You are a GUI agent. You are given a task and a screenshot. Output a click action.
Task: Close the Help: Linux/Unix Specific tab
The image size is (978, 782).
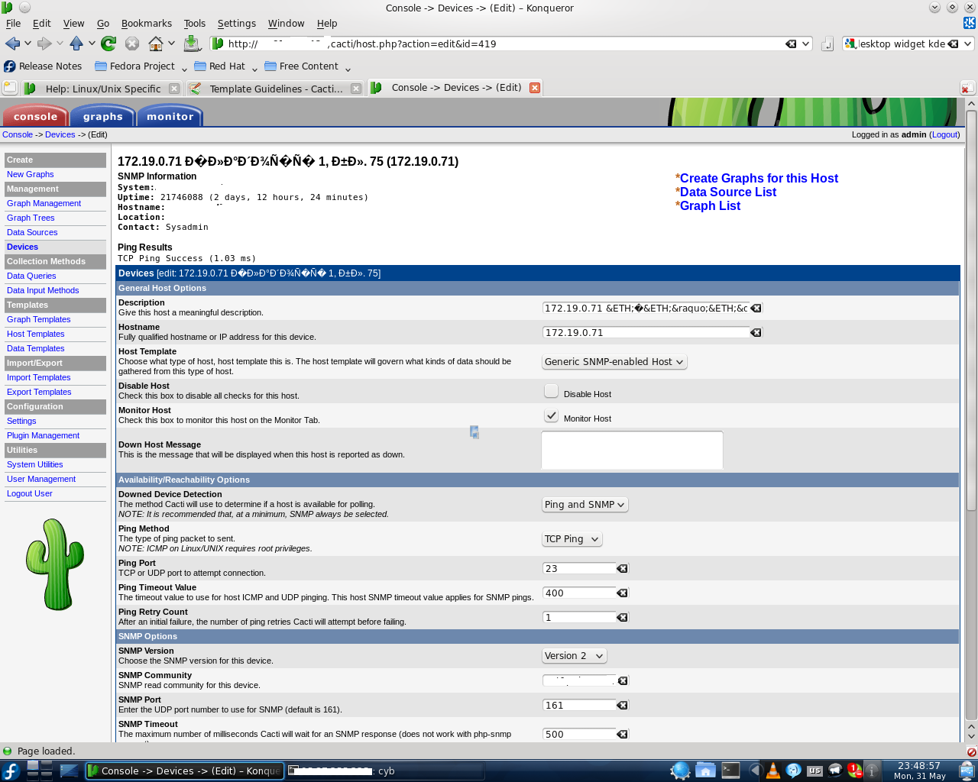pos(174,89)
